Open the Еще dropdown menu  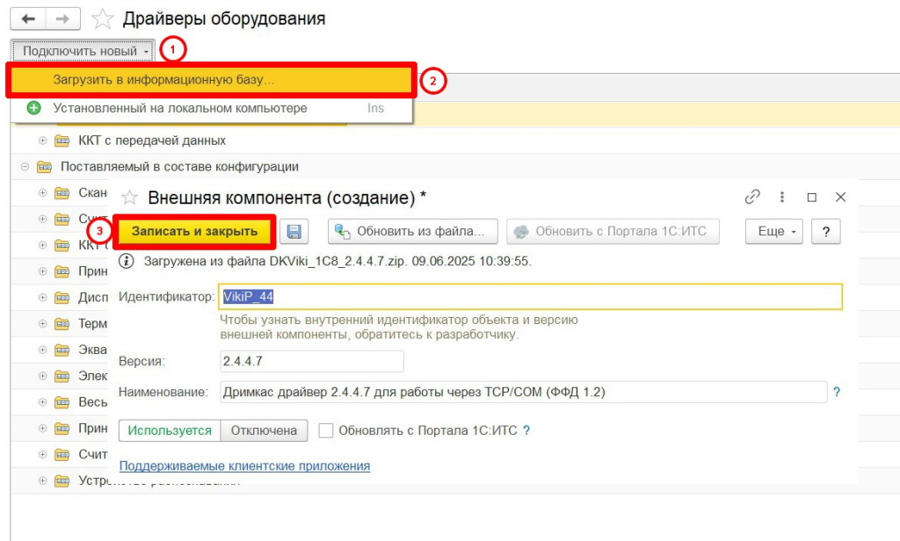(x=774, y=231)
